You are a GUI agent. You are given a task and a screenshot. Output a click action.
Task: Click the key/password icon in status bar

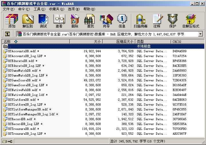pos(10,142)
